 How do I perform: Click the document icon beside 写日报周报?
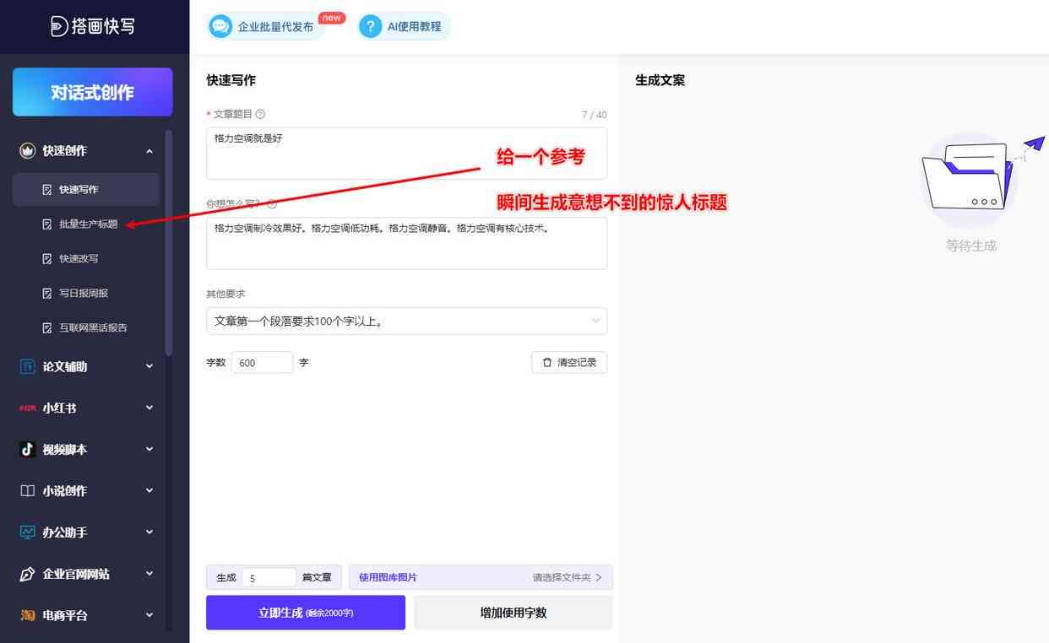(47, 294)
